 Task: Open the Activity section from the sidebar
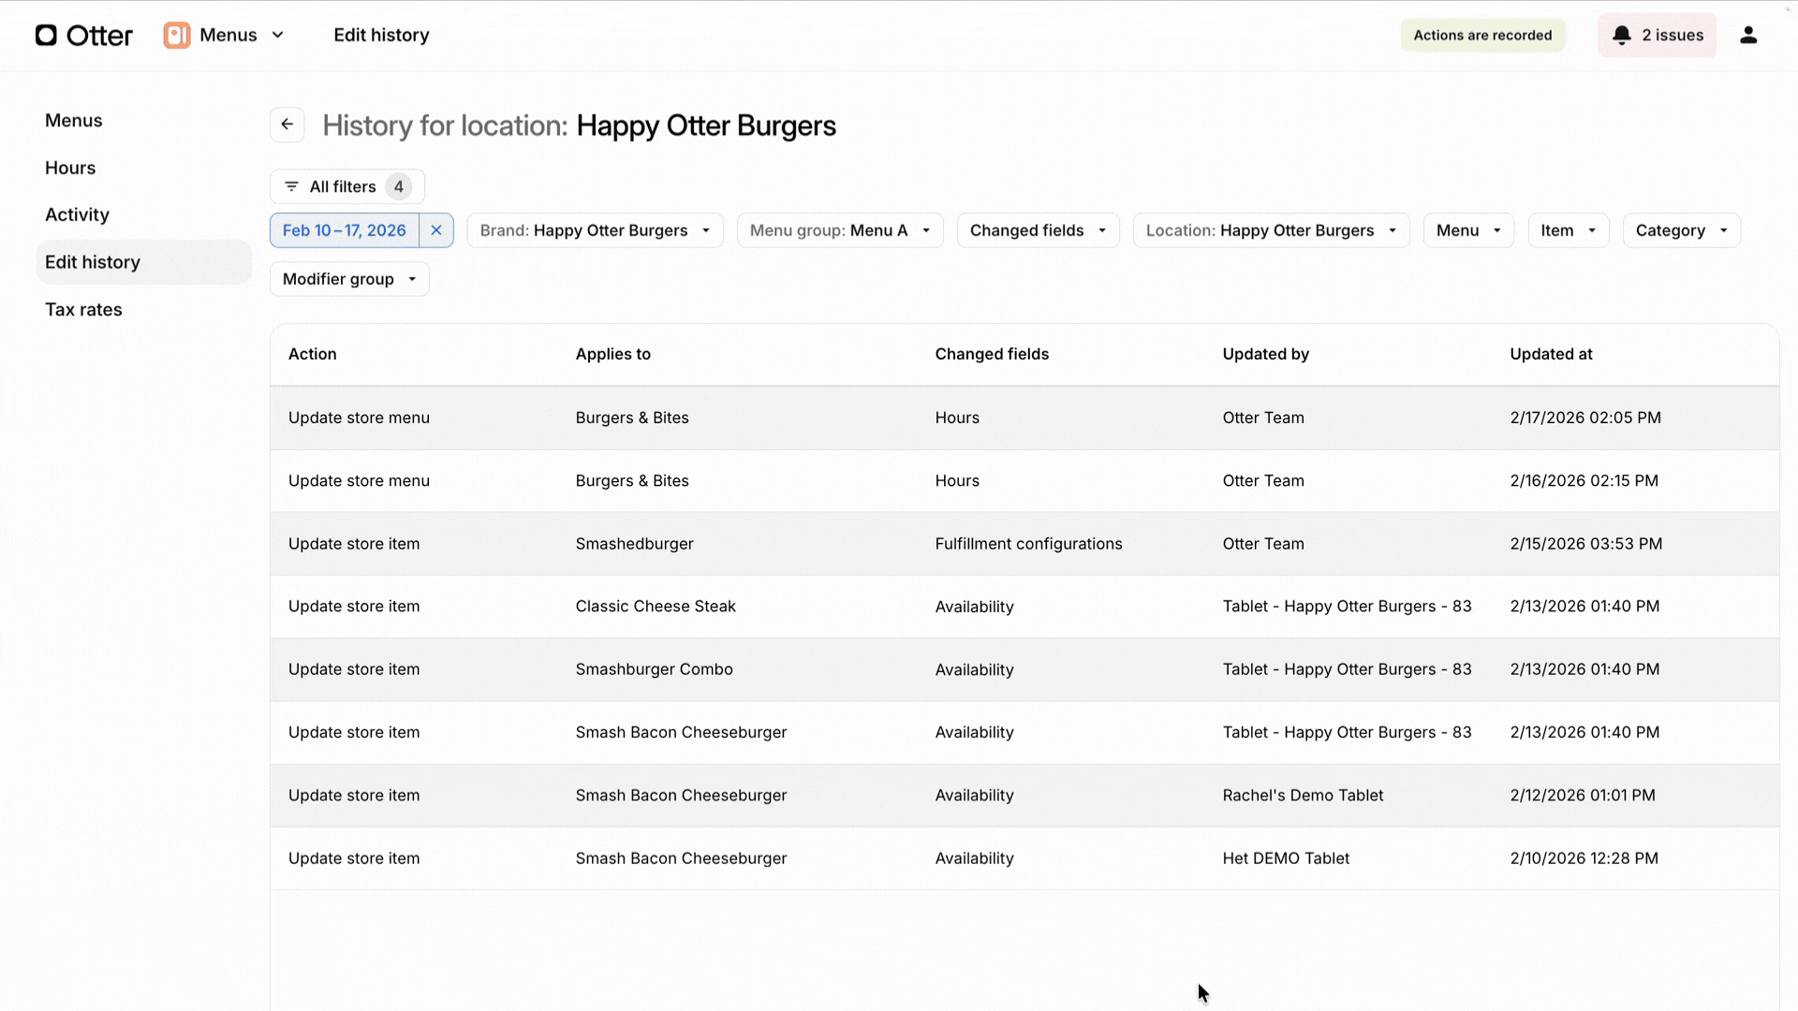click(77, 214)
